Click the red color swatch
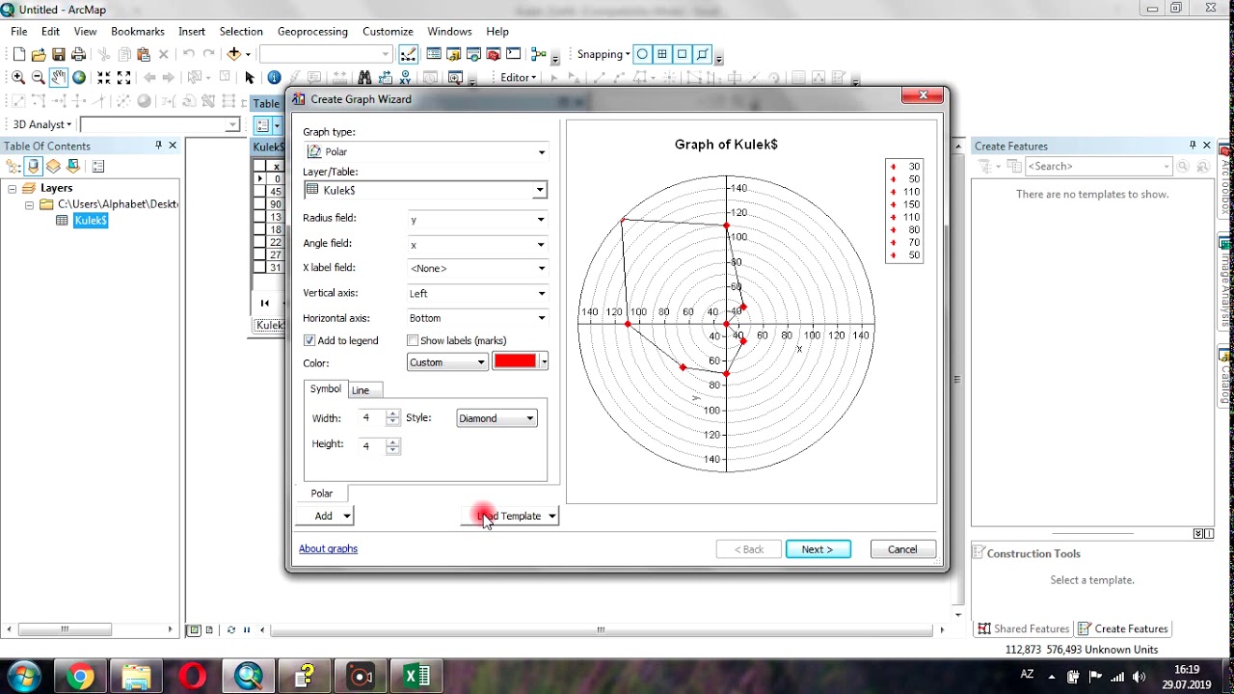 [x=515, y=361]
